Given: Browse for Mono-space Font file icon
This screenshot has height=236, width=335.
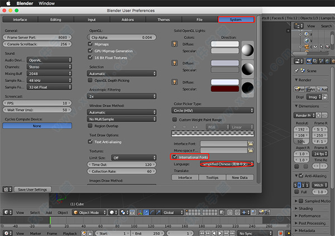Looking at the screenshot, I should (x=250, y=150).
